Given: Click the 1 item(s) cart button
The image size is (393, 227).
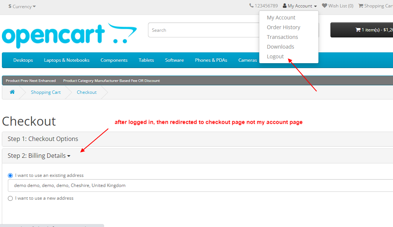Looking at the screenshot, I should point(362,30).
